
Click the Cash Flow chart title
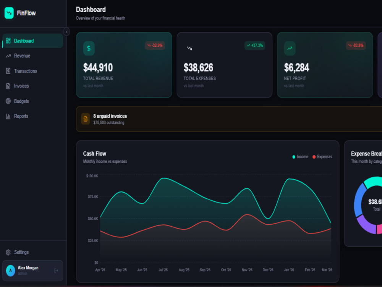[94, 154]
